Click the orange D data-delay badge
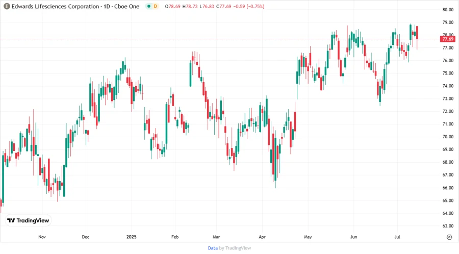 click(x=155, y=7)
